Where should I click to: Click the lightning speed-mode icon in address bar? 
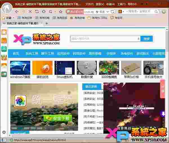[97, 12]
